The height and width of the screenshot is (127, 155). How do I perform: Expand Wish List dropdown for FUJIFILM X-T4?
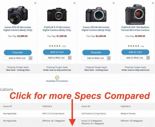click(70, 58)
